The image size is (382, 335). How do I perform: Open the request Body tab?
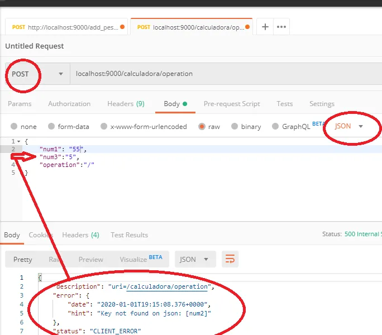[x=175, y=104]
